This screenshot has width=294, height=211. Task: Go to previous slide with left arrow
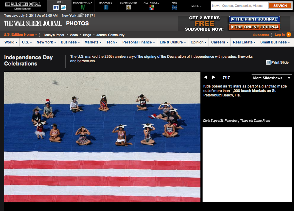click(x=205, y=77)
